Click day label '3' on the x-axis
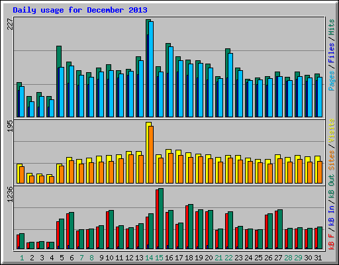Viewport: 339px width, 265px height. point(42,258)
